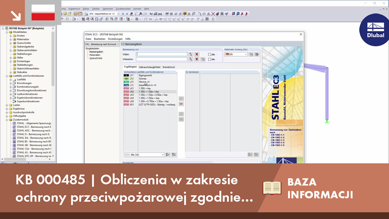This screenshot has height=219, width=389.
Task: Click highlighted orange toolbar icon in main toolbar
Action: (185, 14)
